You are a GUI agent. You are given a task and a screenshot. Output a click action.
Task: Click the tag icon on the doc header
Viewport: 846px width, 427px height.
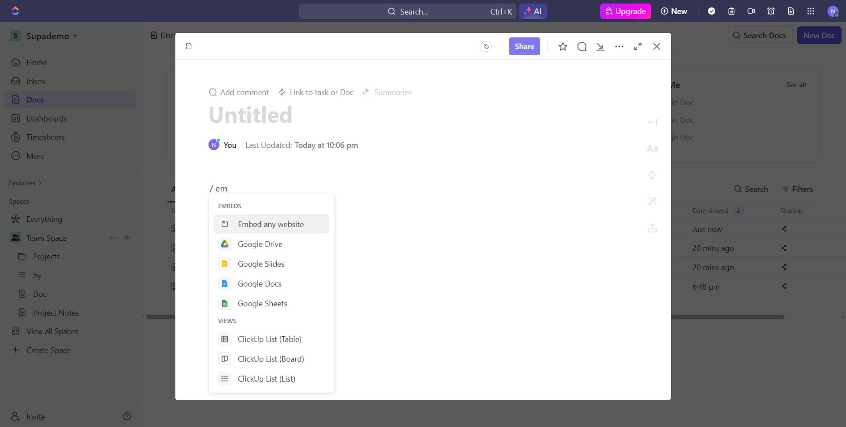[486, 46]
